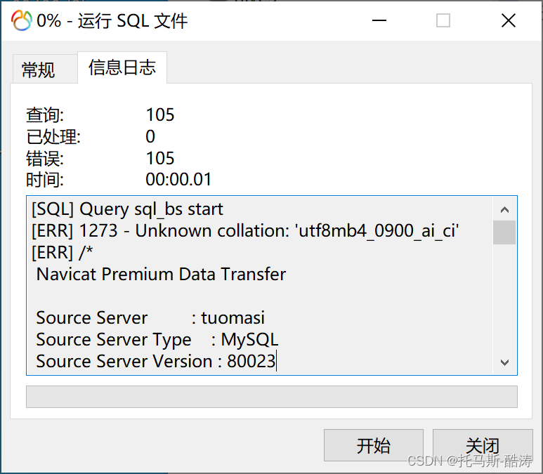Screen dimensions: 543x474
Task: Click the 'Source Server Version : 80023' line
Action: pyautogui.click(x=156, y=361)
